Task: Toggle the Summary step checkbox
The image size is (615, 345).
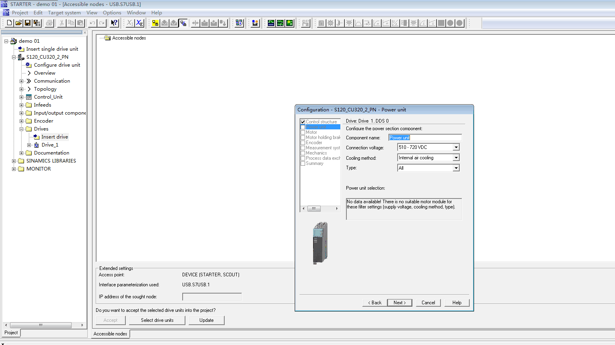Action: click(x=303, y=164)
